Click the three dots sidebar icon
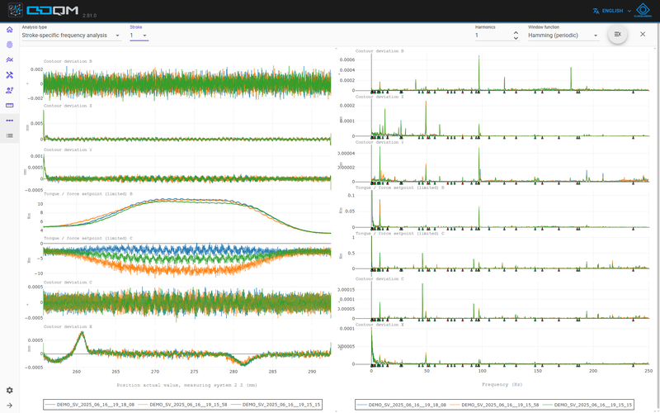 [9, 121]
